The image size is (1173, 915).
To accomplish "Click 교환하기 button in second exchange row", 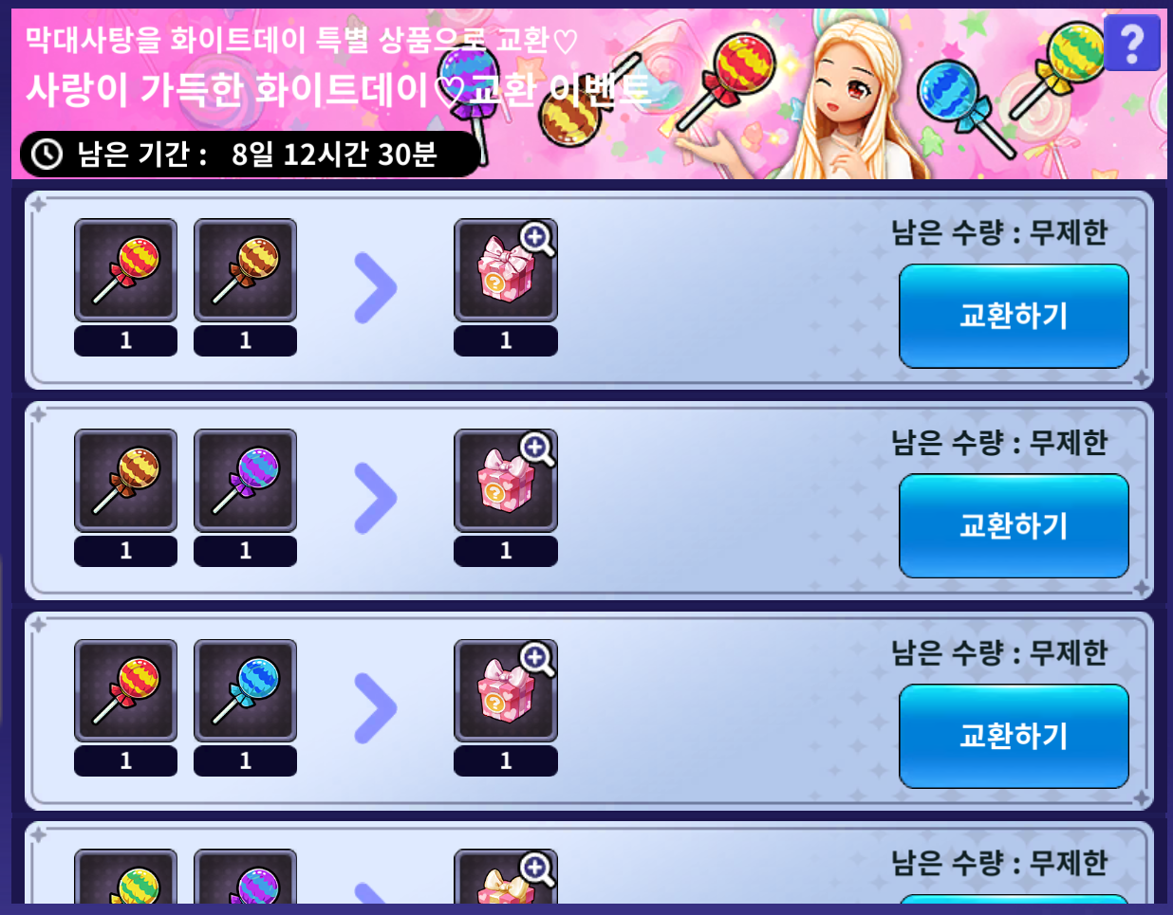I will (x=1014, y=526).
